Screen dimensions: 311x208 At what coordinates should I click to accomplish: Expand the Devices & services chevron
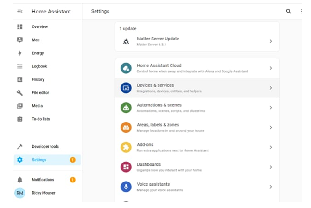tap(271, 88)
